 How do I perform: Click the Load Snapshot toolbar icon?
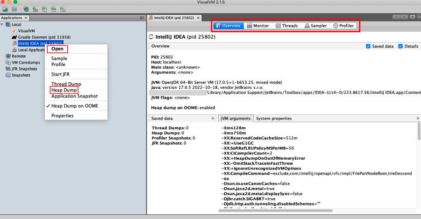point(5,9)
